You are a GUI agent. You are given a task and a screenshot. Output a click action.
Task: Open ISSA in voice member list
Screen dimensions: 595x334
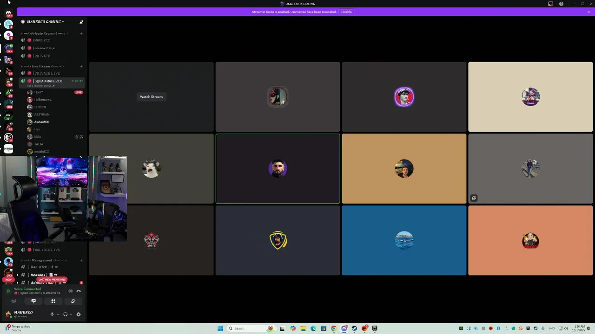click(x=55, y=137)
